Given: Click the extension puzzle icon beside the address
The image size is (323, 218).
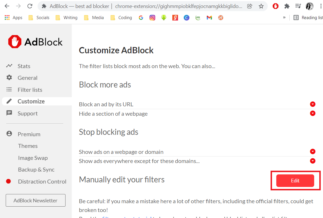Looking at the screenshot, I should pyautogui.click(x=44, y=6).
